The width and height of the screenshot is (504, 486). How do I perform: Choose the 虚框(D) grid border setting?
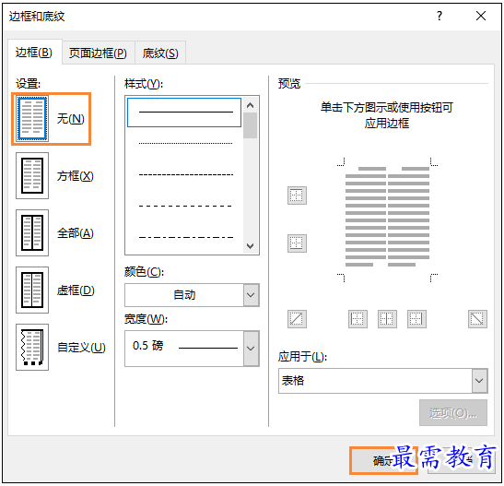32,290
